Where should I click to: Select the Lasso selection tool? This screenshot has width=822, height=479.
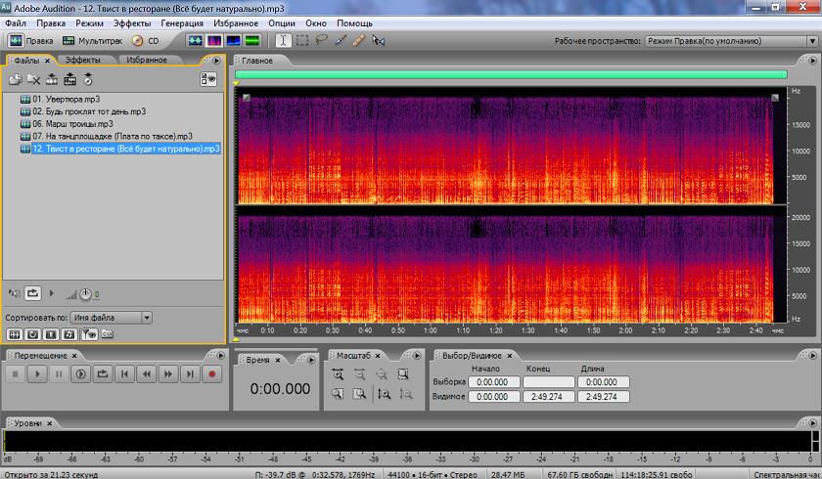(321, 41)
